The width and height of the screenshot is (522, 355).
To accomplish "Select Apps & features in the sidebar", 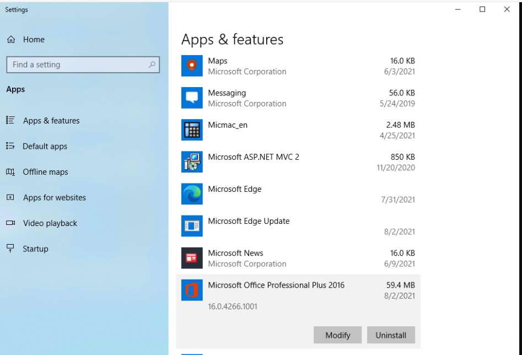I will pyautogui.click(x=51, y=121).
